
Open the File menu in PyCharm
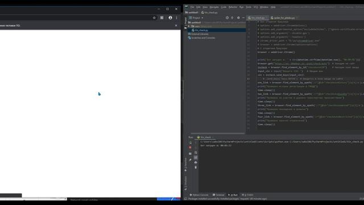(192, 7)
